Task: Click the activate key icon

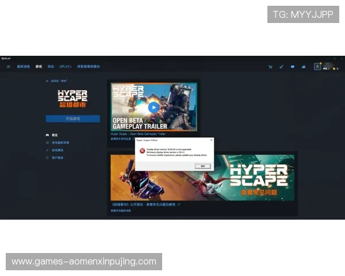Action: [x=281, y=67]
